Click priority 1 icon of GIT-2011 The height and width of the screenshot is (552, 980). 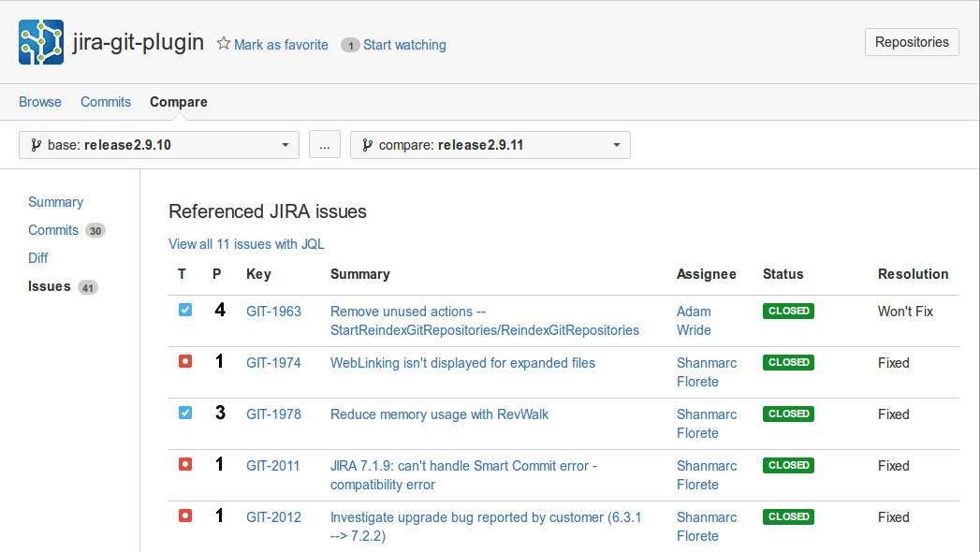point(219,465)
